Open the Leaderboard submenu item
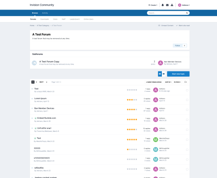 coord(75,19)
